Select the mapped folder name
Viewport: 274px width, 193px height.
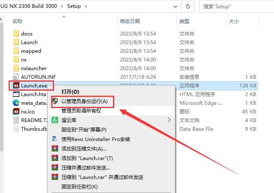pyautogui.click(x=31, y=51)
